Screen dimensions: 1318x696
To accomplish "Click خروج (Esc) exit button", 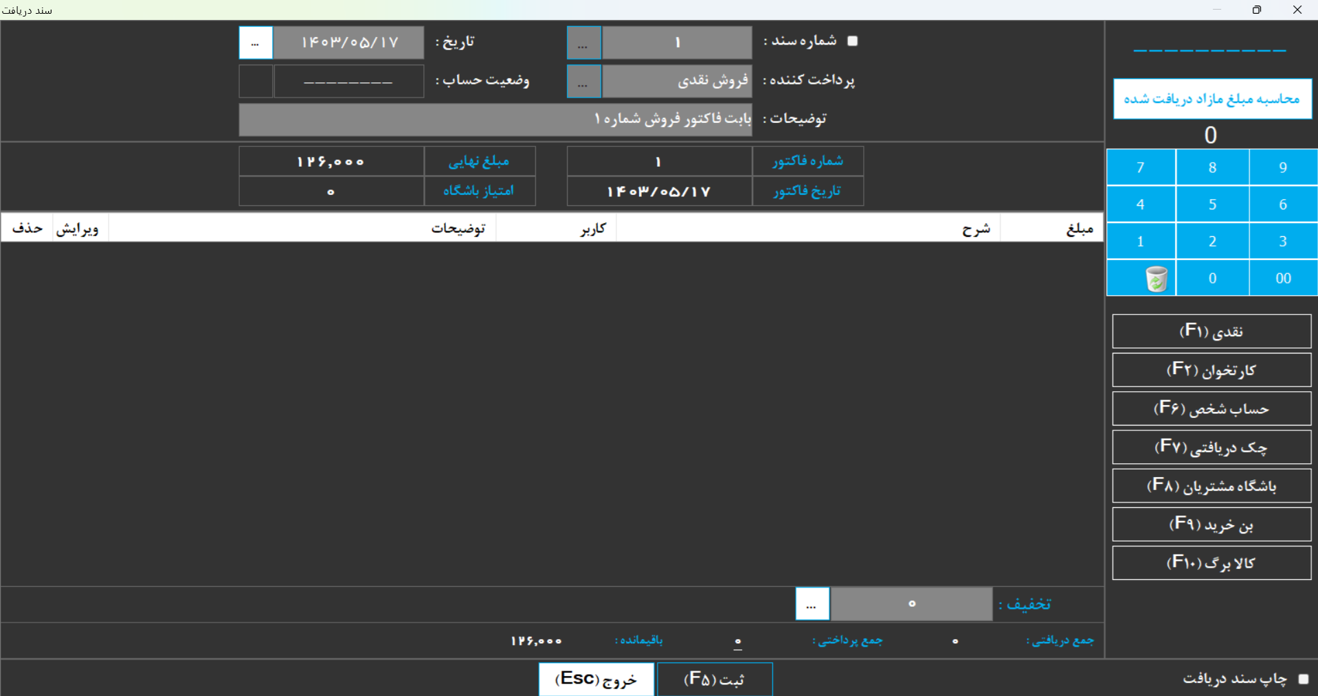I will 596,679.
